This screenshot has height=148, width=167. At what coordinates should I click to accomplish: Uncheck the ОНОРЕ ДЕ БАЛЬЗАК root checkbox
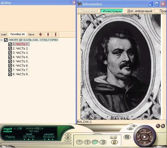point(6,40)
